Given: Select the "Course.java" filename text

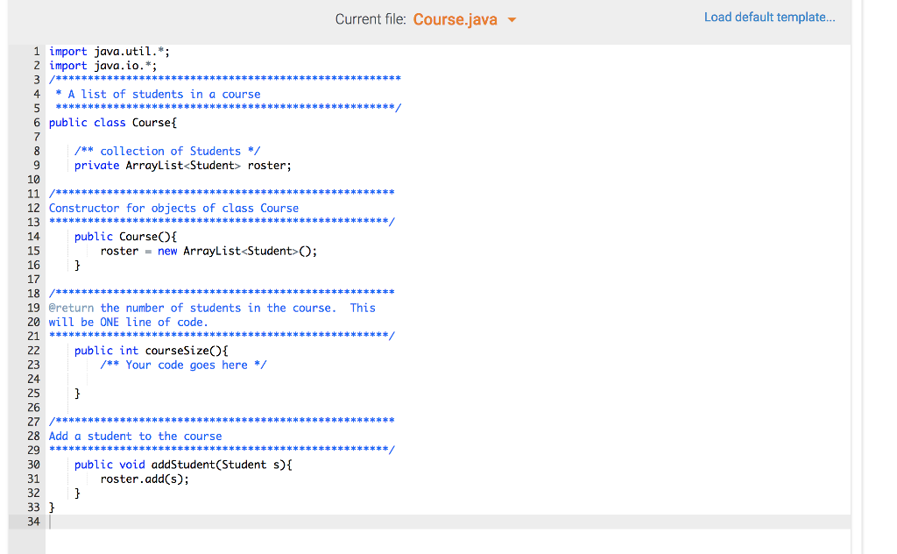Looking at the screenshot, I should click(455, 18).
